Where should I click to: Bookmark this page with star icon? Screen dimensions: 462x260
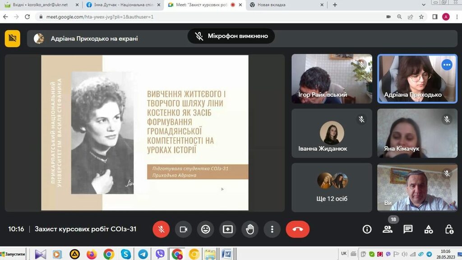421,17
